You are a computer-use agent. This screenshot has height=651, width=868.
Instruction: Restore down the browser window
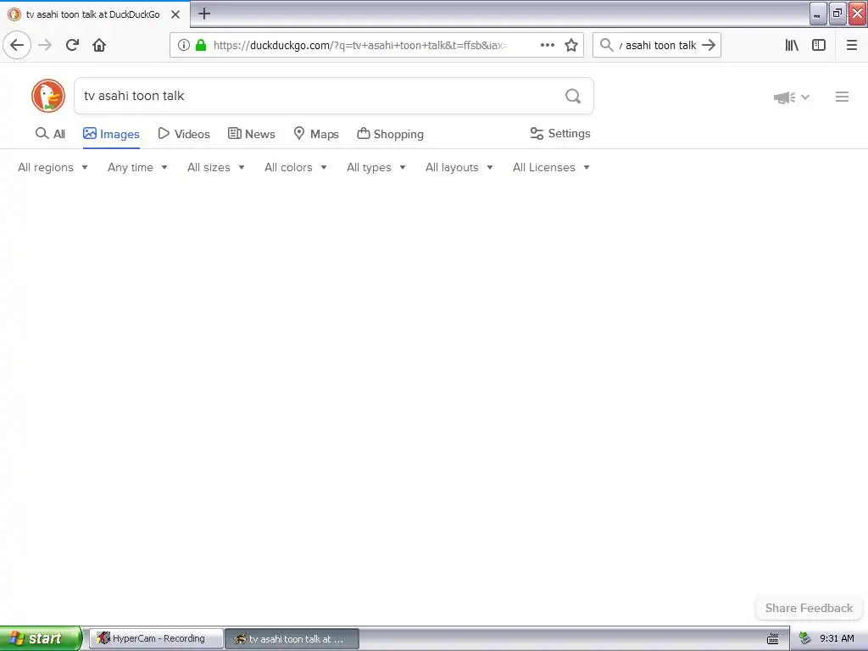pyautogui.click(x=837, y=14)
